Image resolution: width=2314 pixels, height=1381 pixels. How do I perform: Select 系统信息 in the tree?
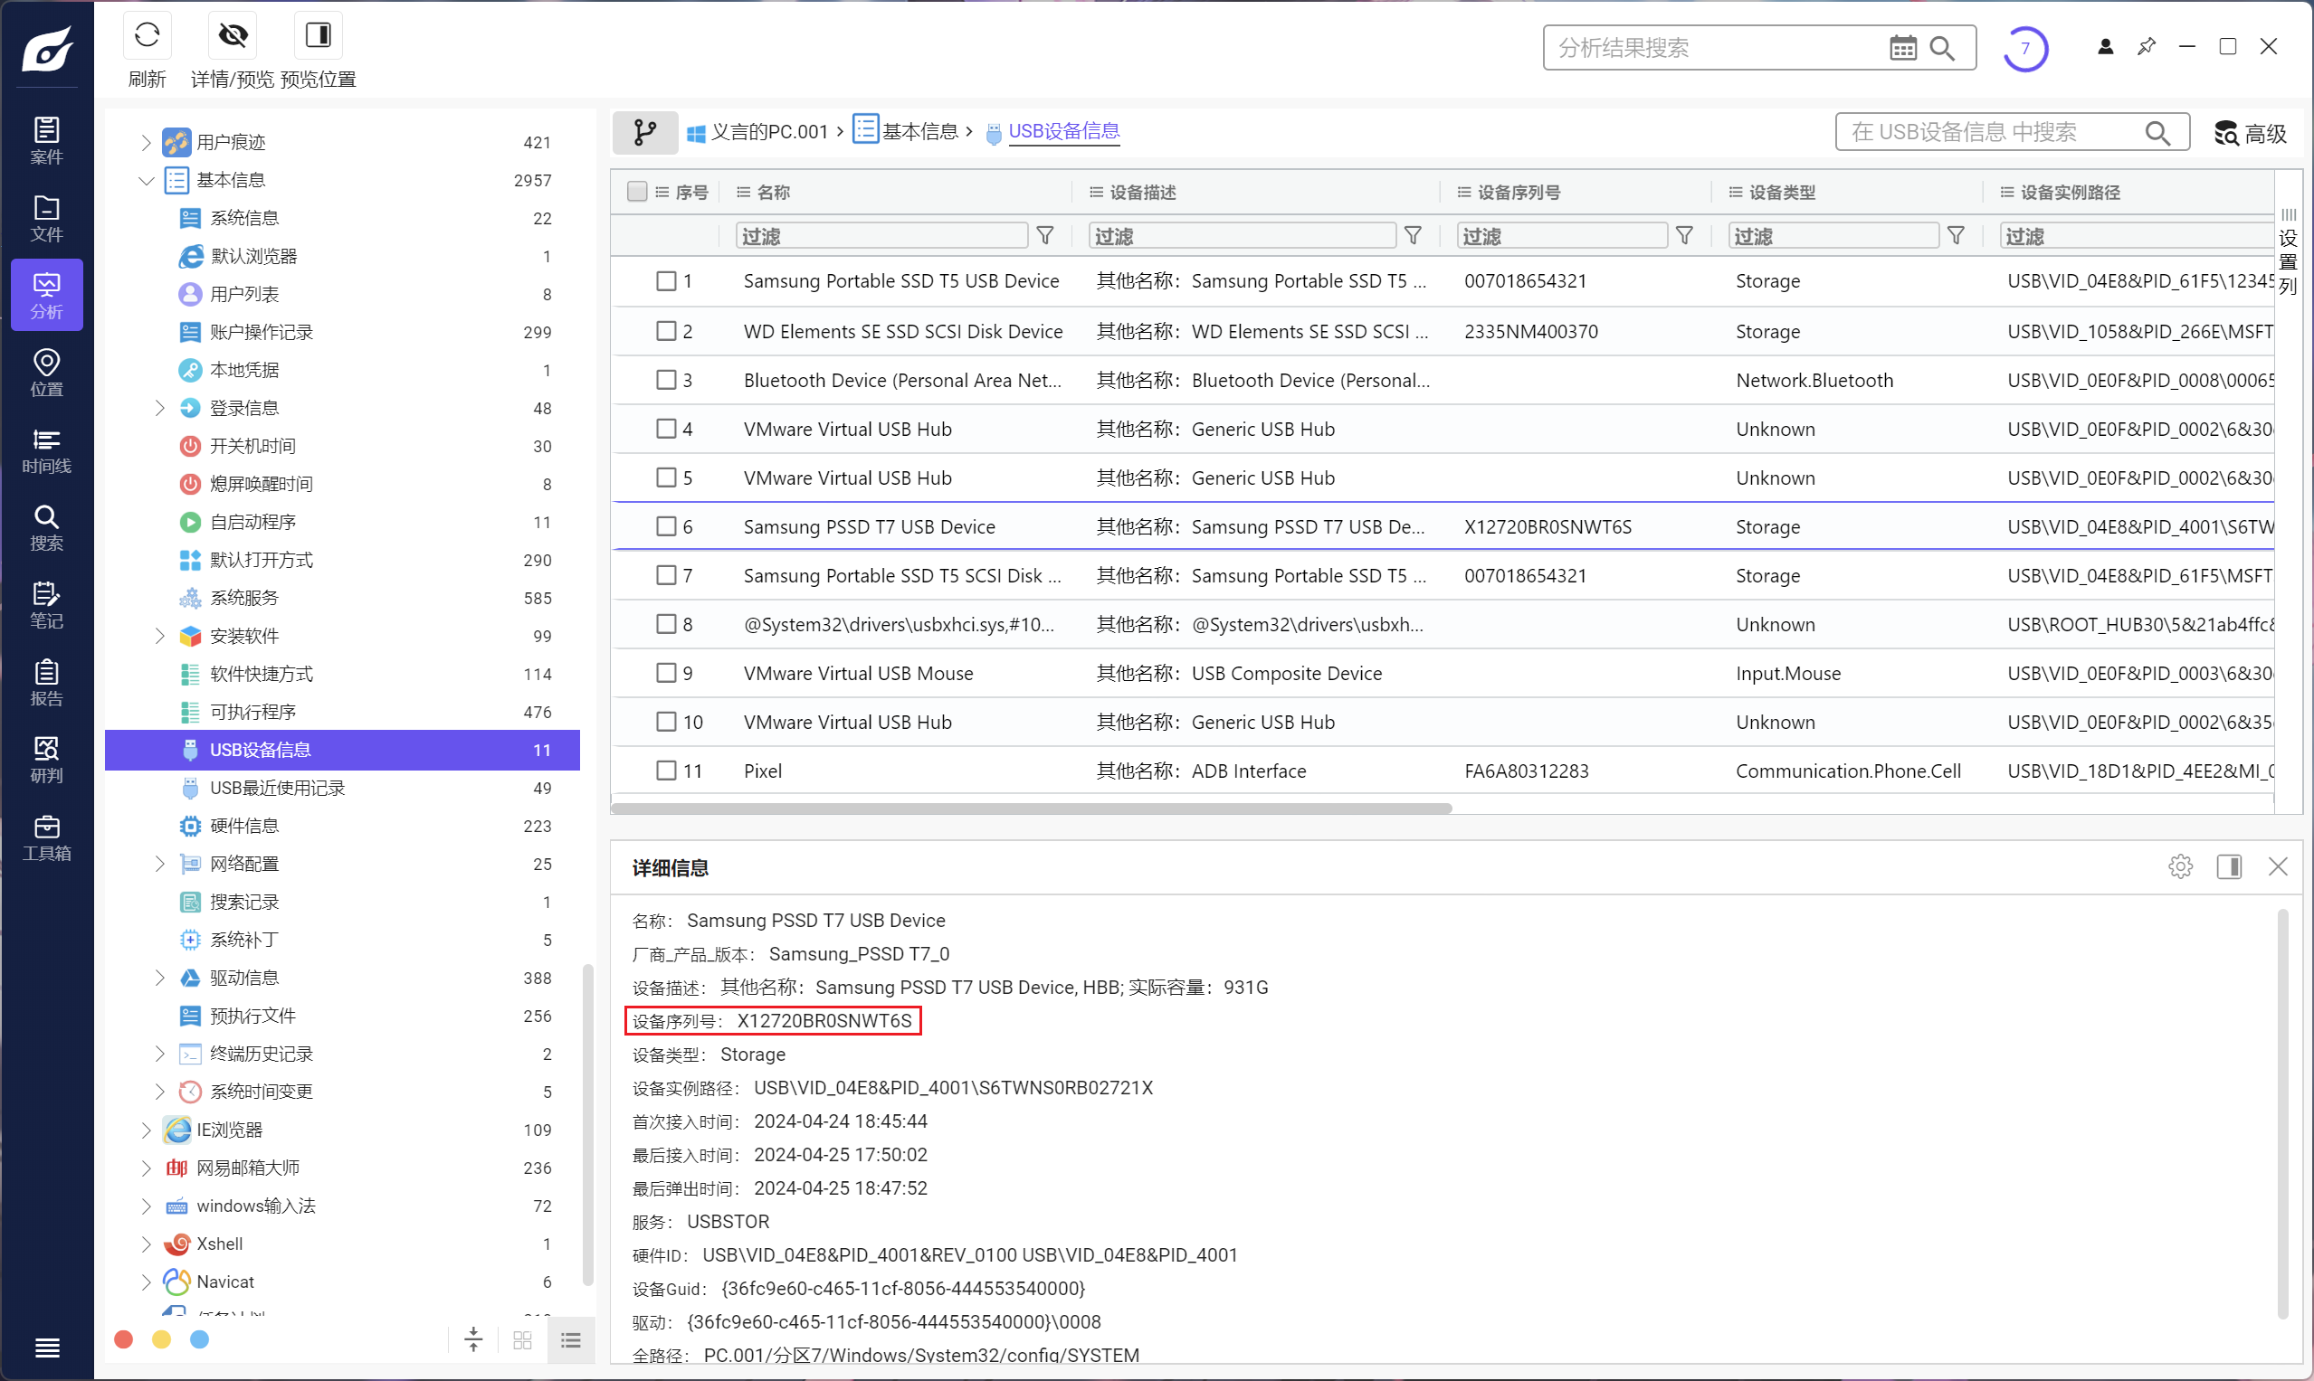(343, 219)
